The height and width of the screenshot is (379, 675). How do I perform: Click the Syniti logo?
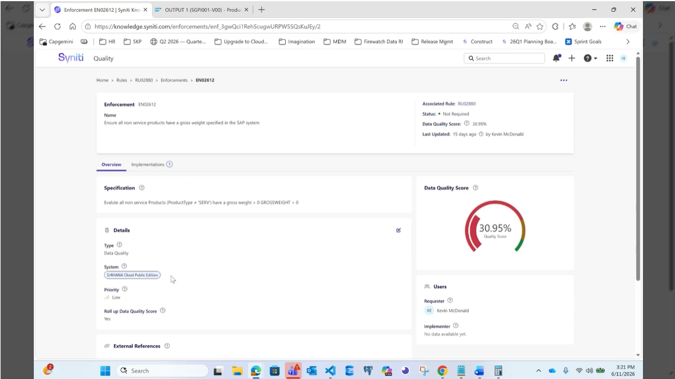(x=71, y=57)
